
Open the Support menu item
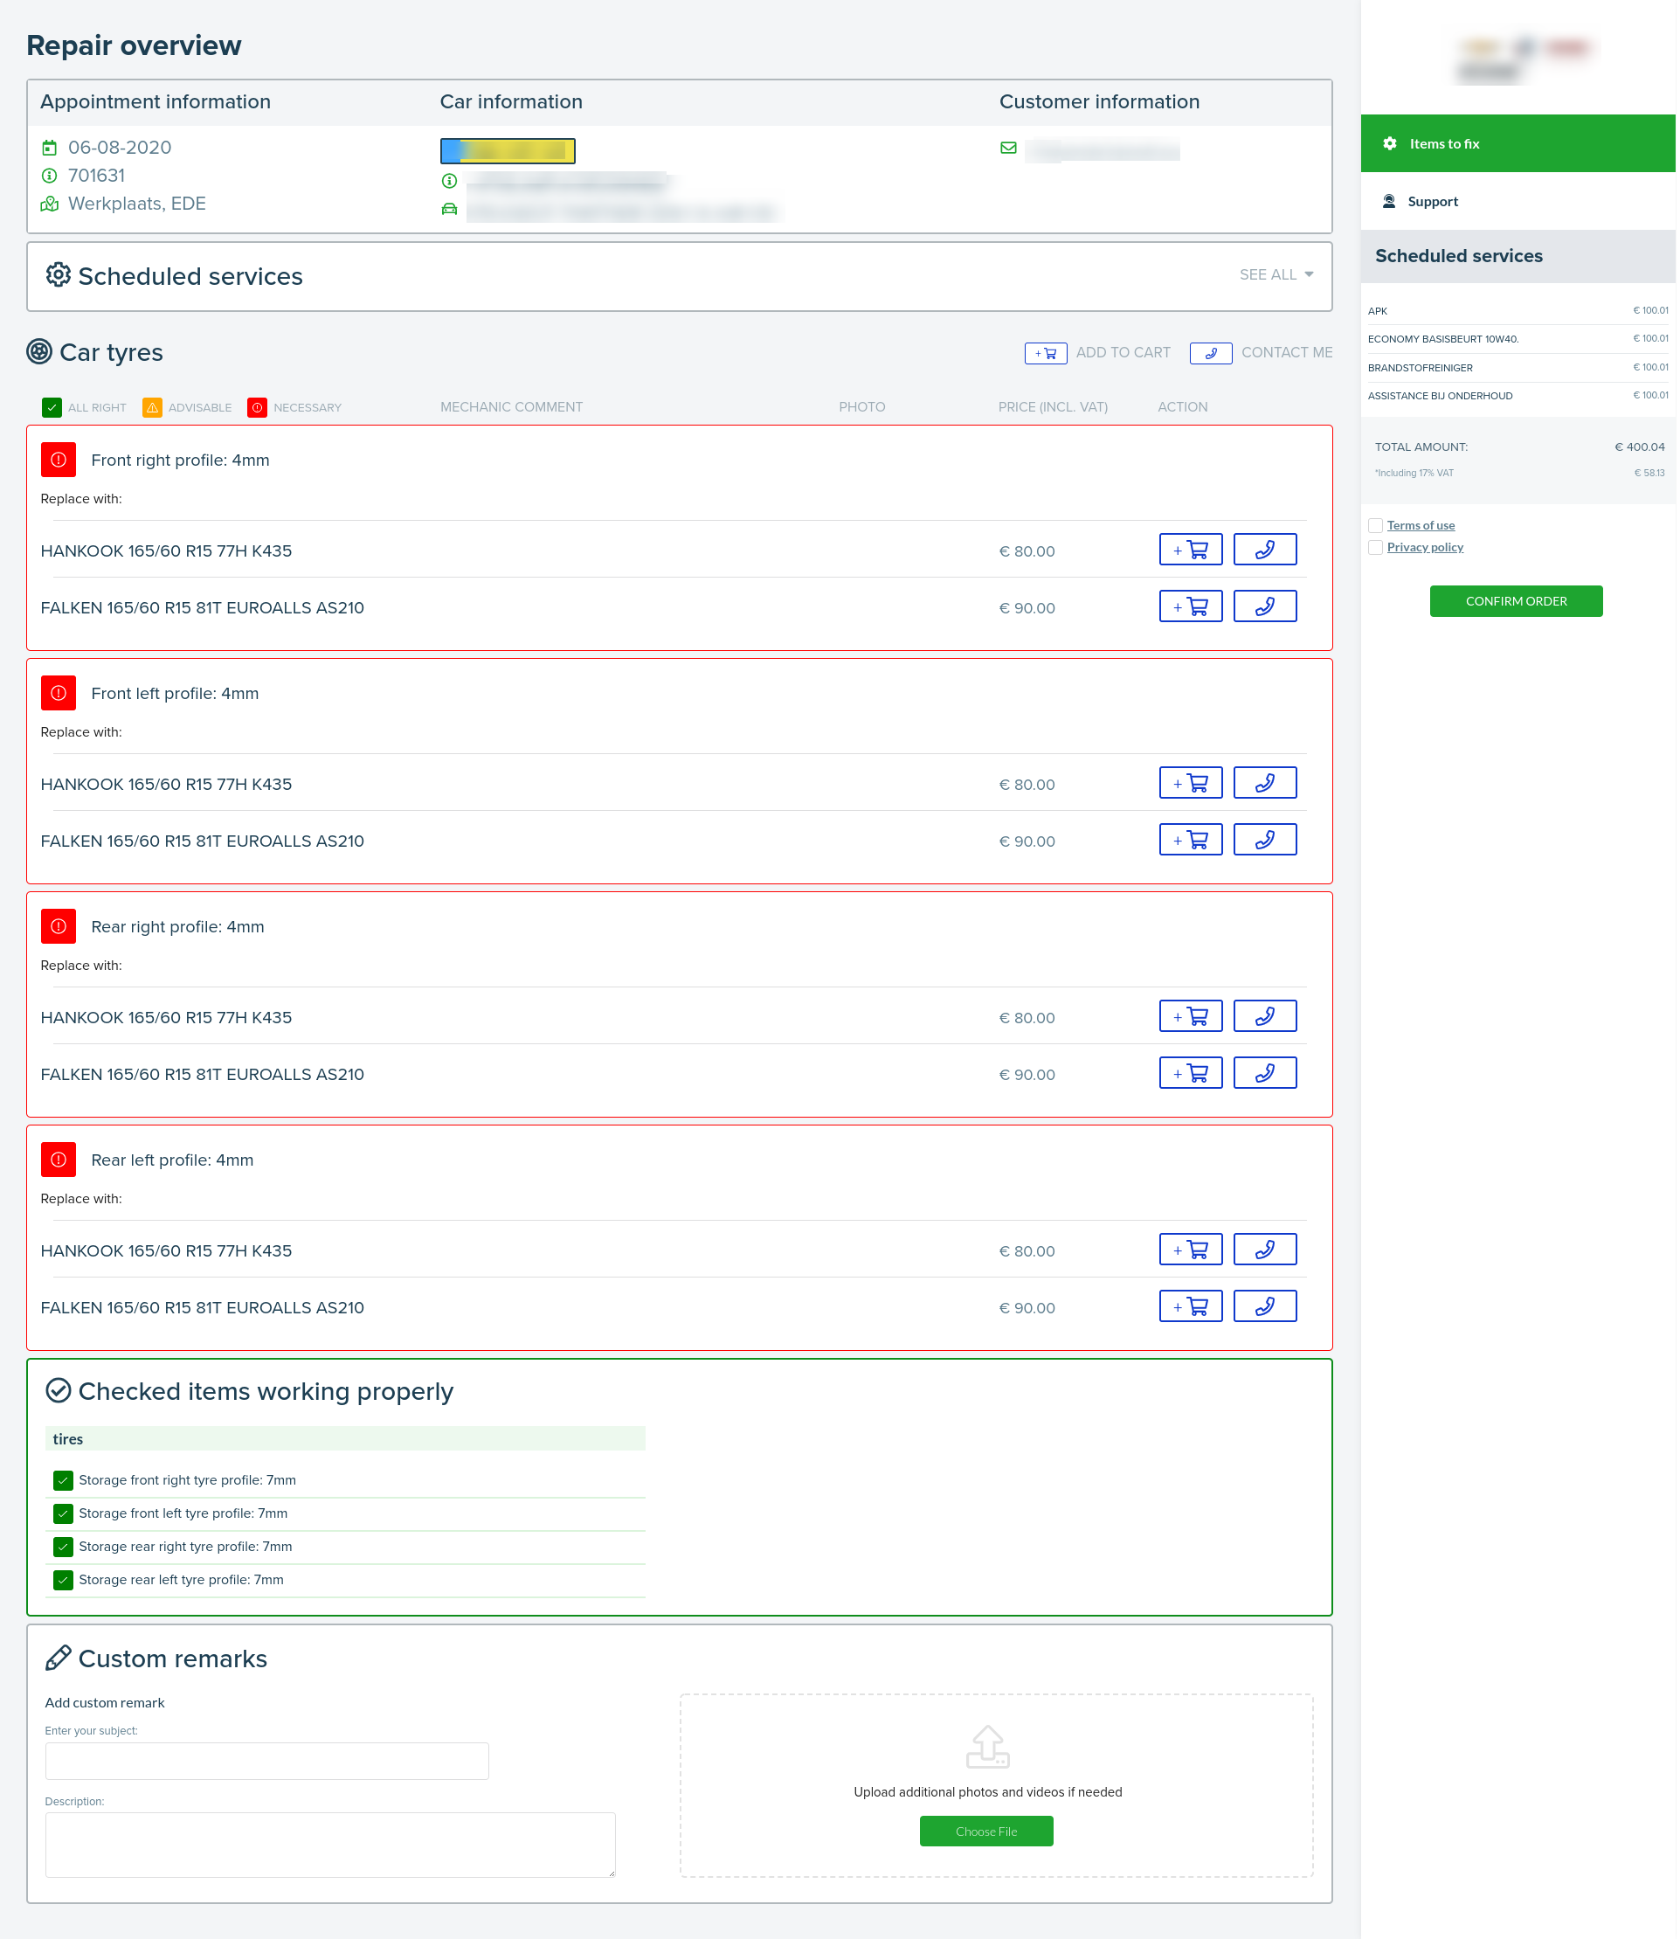1432,202
